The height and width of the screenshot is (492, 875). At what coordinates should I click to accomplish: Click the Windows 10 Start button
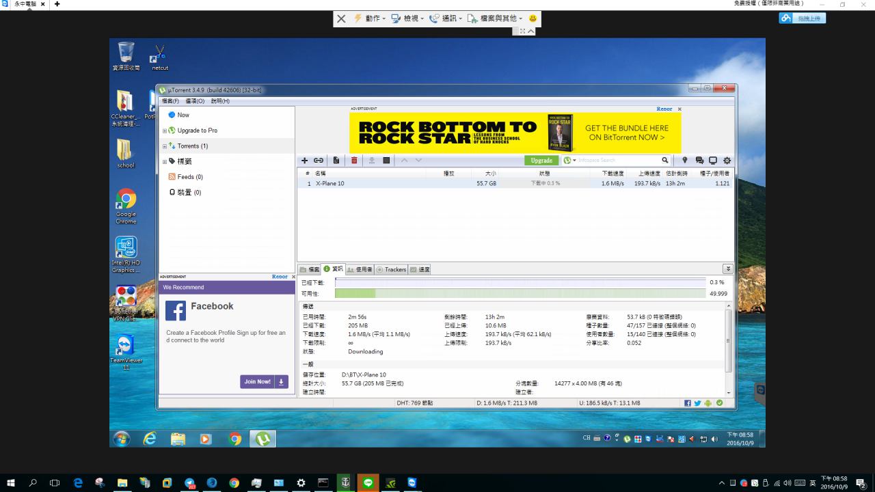[10, 482]
